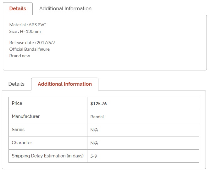This screenshot has height=174, width=210.
Task: Click the Shipping Delay Estimation label
Action: click(48, 156)
